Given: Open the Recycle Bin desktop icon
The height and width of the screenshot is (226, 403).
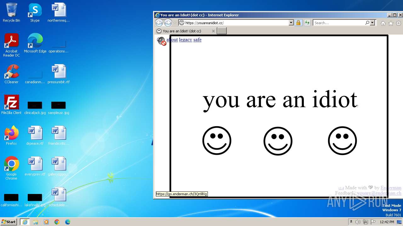Looking at the screenshot, I should coord(11,13).
